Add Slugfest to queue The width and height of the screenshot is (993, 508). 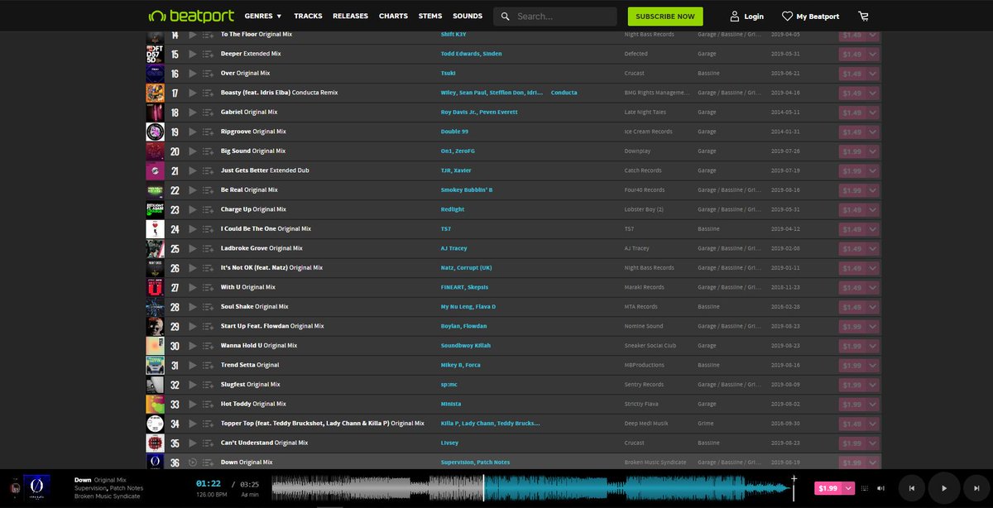pyautogui.click(x=208, y=385)
